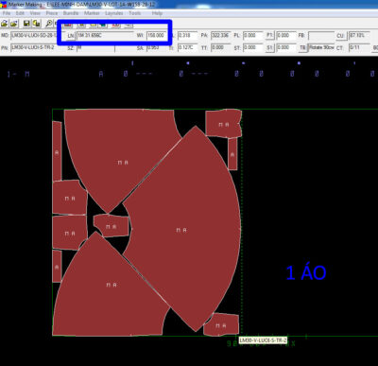Screen dimensions: 378x366
Task: Click the S1 button
Action: click(270, 48)
